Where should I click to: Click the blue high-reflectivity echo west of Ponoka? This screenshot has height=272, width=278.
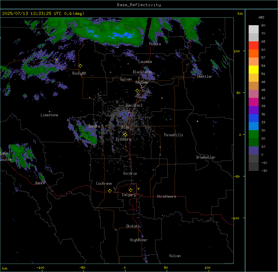[124, 35]
